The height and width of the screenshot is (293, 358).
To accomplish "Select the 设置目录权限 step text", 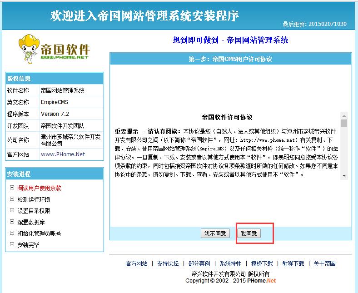I will [34, 211].
